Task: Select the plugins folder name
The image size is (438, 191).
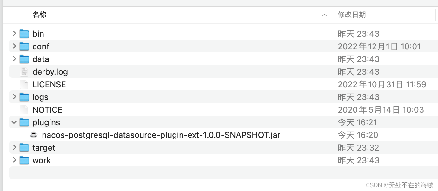Action: 46,122
